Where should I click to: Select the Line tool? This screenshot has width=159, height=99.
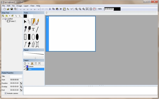tap(37, 29)
